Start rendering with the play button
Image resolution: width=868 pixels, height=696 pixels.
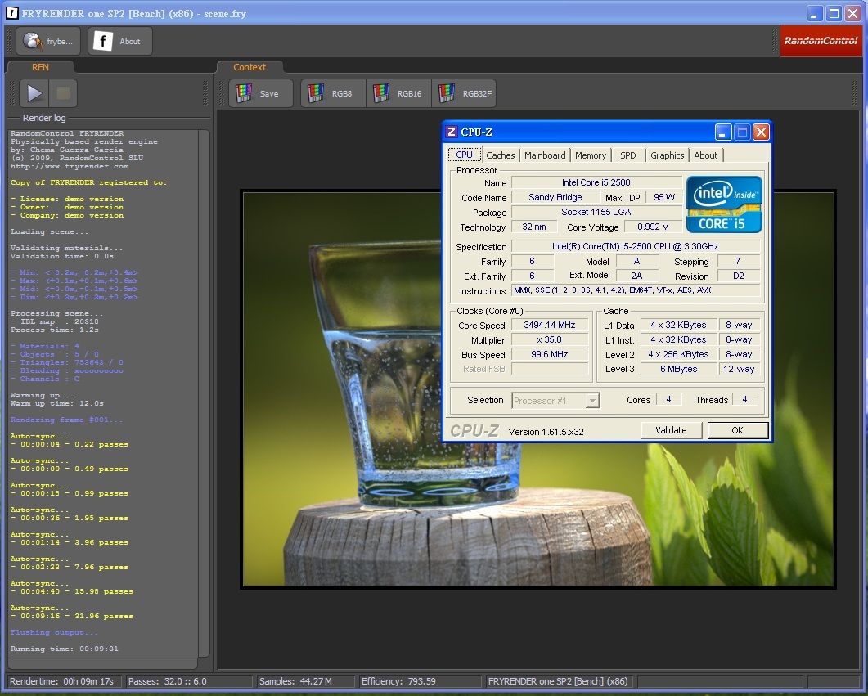(x=34, y=93)
